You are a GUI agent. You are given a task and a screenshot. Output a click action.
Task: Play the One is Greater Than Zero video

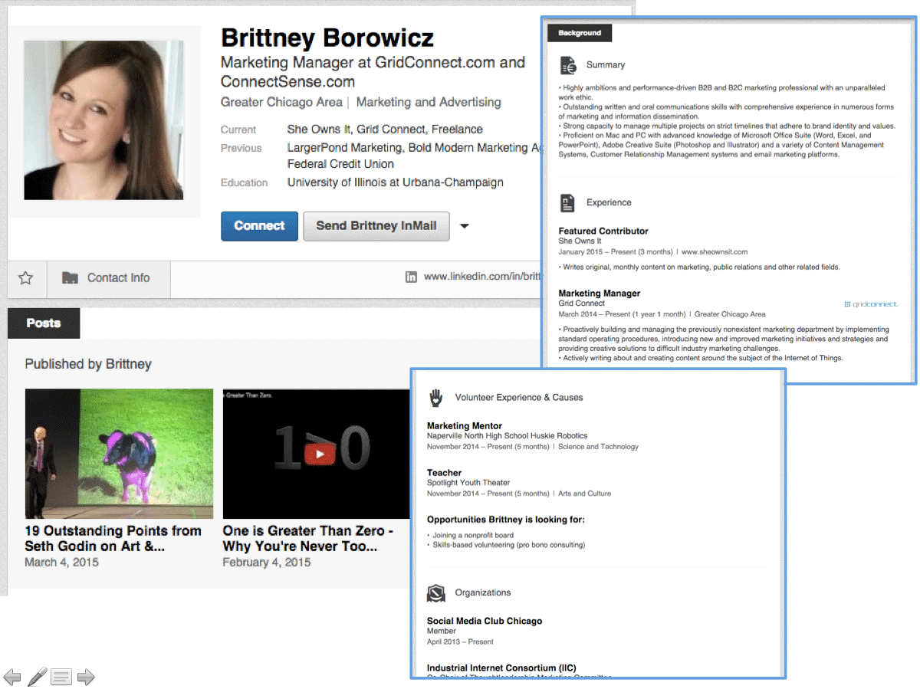pyautogui.click(x=320, y=454)
